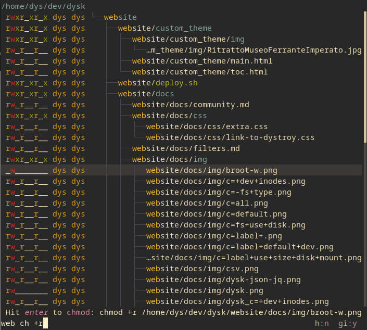The width and height of the screenshot is (367, 330).
Task: Open website/docs/img folder
Action: 169,159
